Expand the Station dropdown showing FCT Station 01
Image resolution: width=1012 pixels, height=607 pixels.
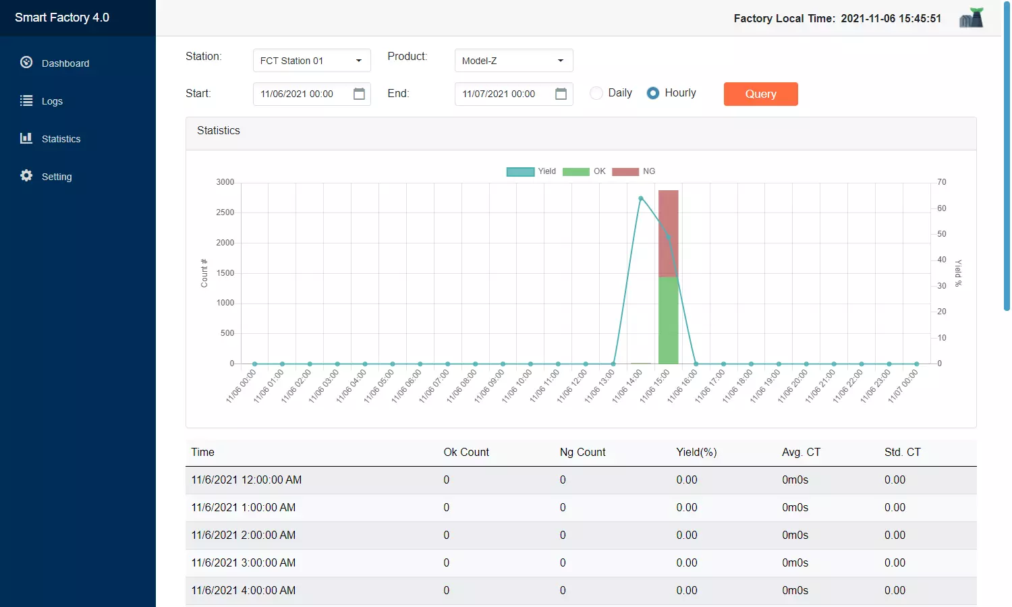[312, 61]
